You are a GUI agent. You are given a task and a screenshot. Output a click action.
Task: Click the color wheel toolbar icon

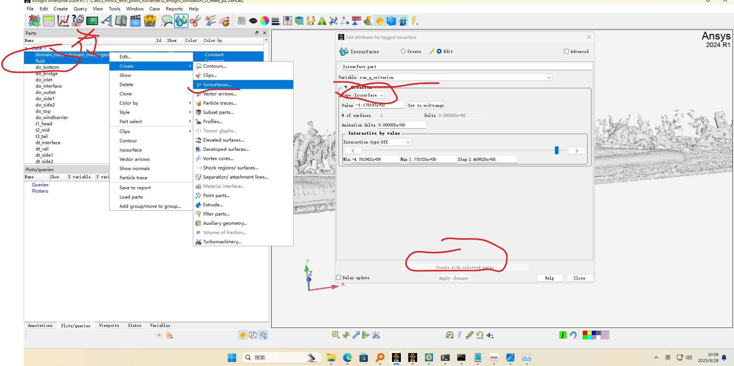[264, 21]
